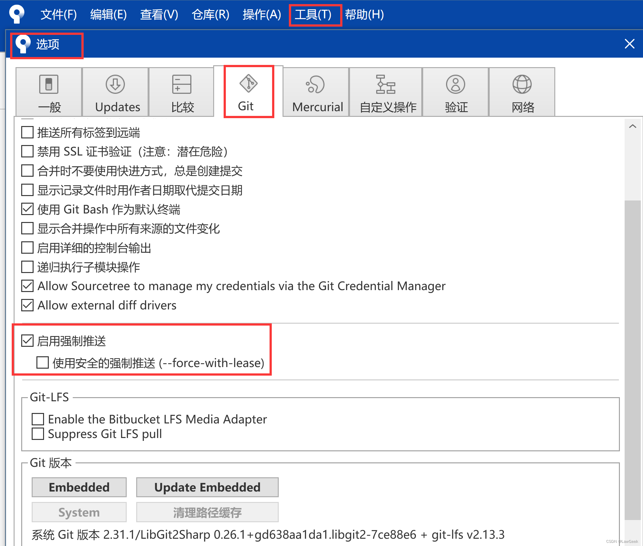Switch to the 验证 tab label
Screen dimensions: 643x546
coord(456,107)
